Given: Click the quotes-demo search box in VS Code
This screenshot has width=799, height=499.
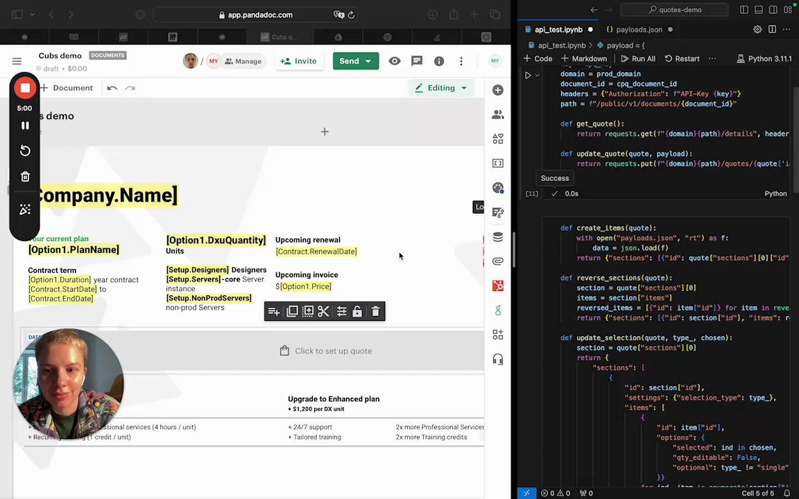Looking at the screenshot, I should (x=674, y=10).
